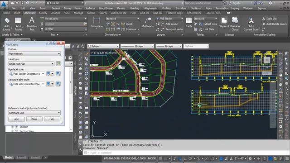Expand the Section tree node
290x163 pixels.
pyautogui.click(x=13, y=127)
